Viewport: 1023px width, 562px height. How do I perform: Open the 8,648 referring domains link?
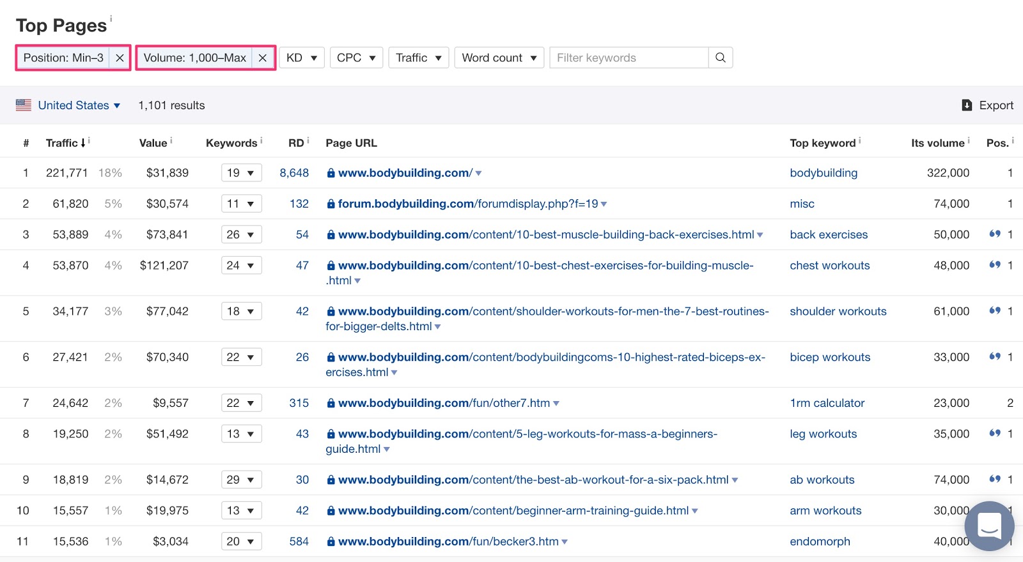click(294, 173)
